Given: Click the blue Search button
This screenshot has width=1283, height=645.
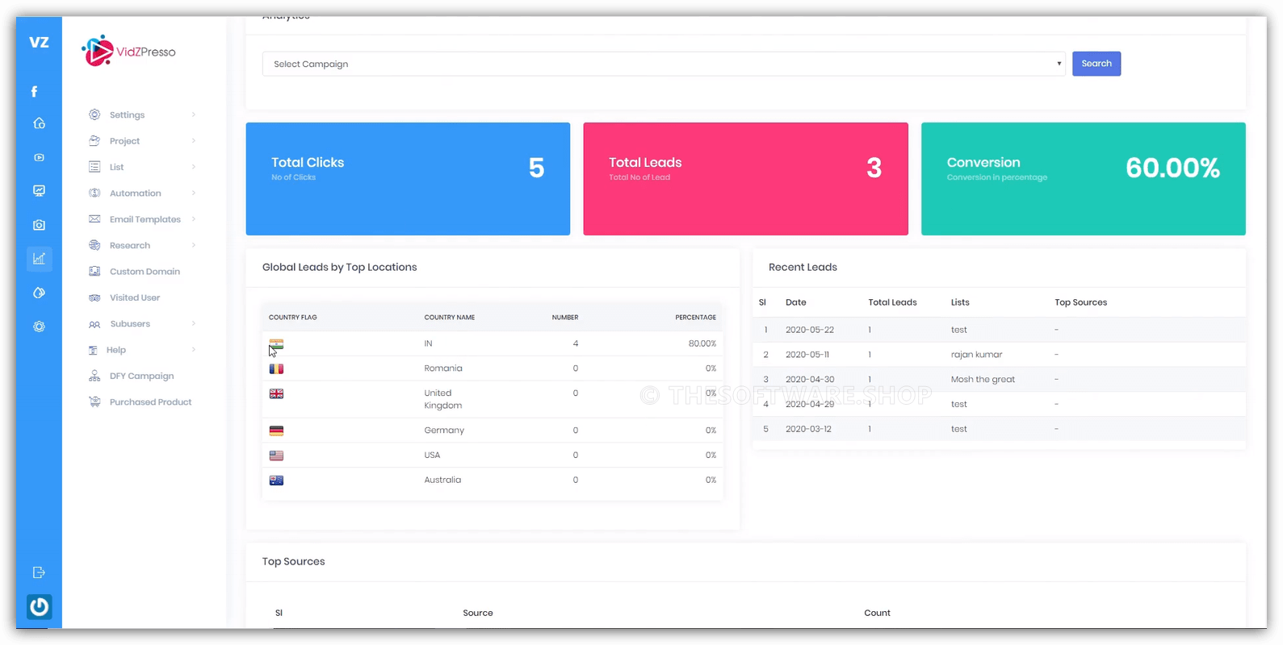Looking at the screenshot, I should [1096, 64].
